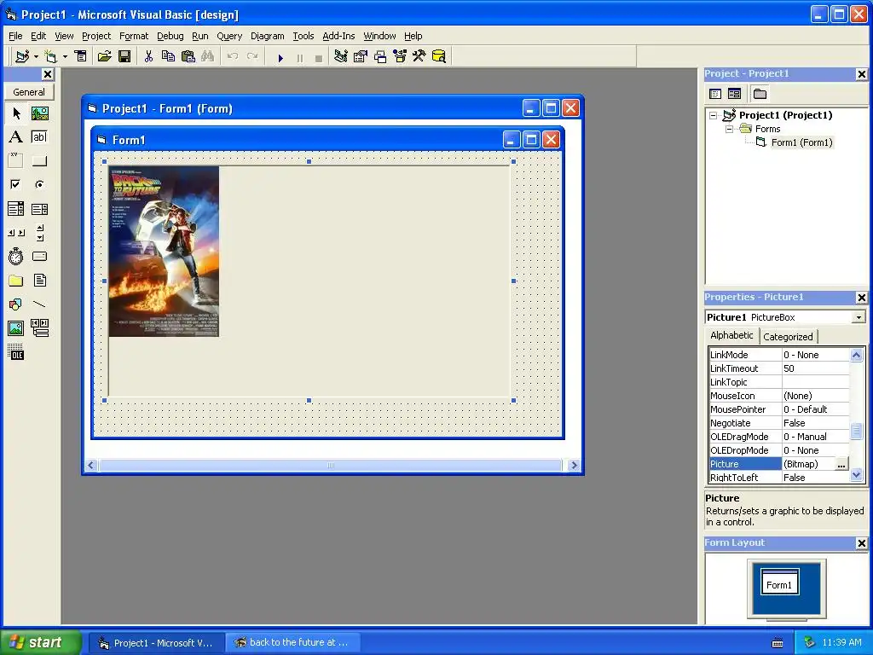Click the Open Project toolbar icon

[104, 56]
